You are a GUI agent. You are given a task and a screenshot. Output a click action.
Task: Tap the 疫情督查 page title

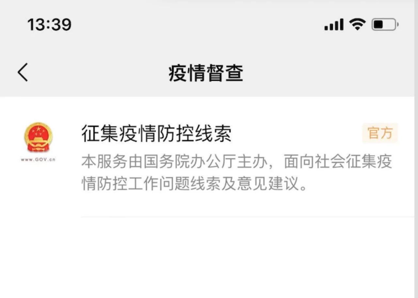click(x=206, y=73)
